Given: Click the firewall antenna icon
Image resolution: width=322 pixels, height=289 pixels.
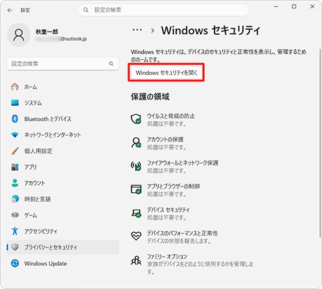Looking at the screenshot, I should (x=136, y=166).
